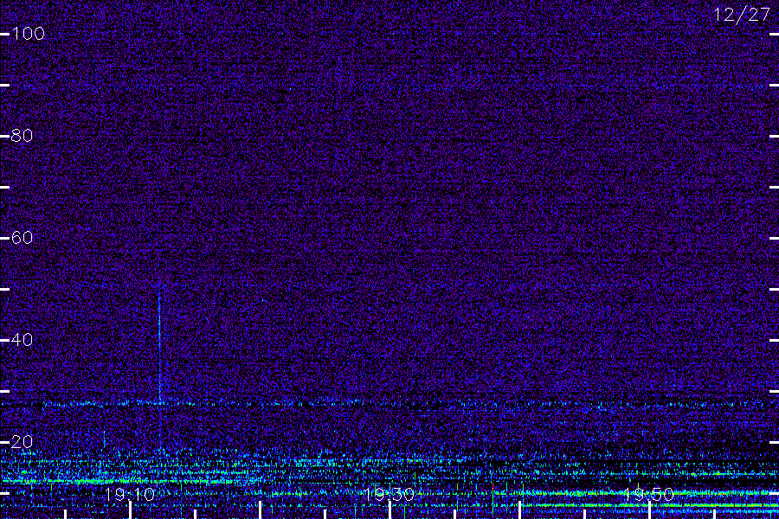Image resolution: width=779 pixels, height=519 pixels.
Task: Click the 60 frequency axis label
Action: coord(23,237)
